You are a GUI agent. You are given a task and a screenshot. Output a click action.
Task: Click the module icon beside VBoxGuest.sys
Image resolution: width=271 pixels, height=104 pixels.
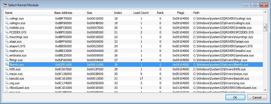[7, 88]
